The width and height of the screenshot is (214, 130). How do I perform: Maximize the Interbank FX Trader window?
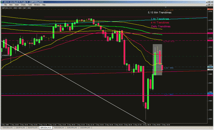click(x=210, y=2)
